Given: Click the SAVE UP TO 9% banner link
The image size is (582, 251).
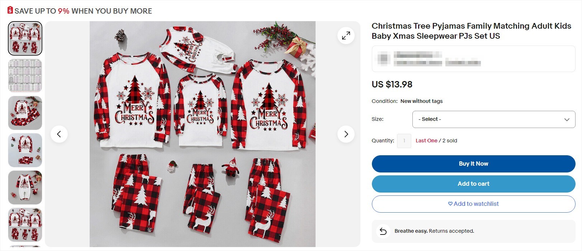Looking at the screenshot, I should coord(82,11).
